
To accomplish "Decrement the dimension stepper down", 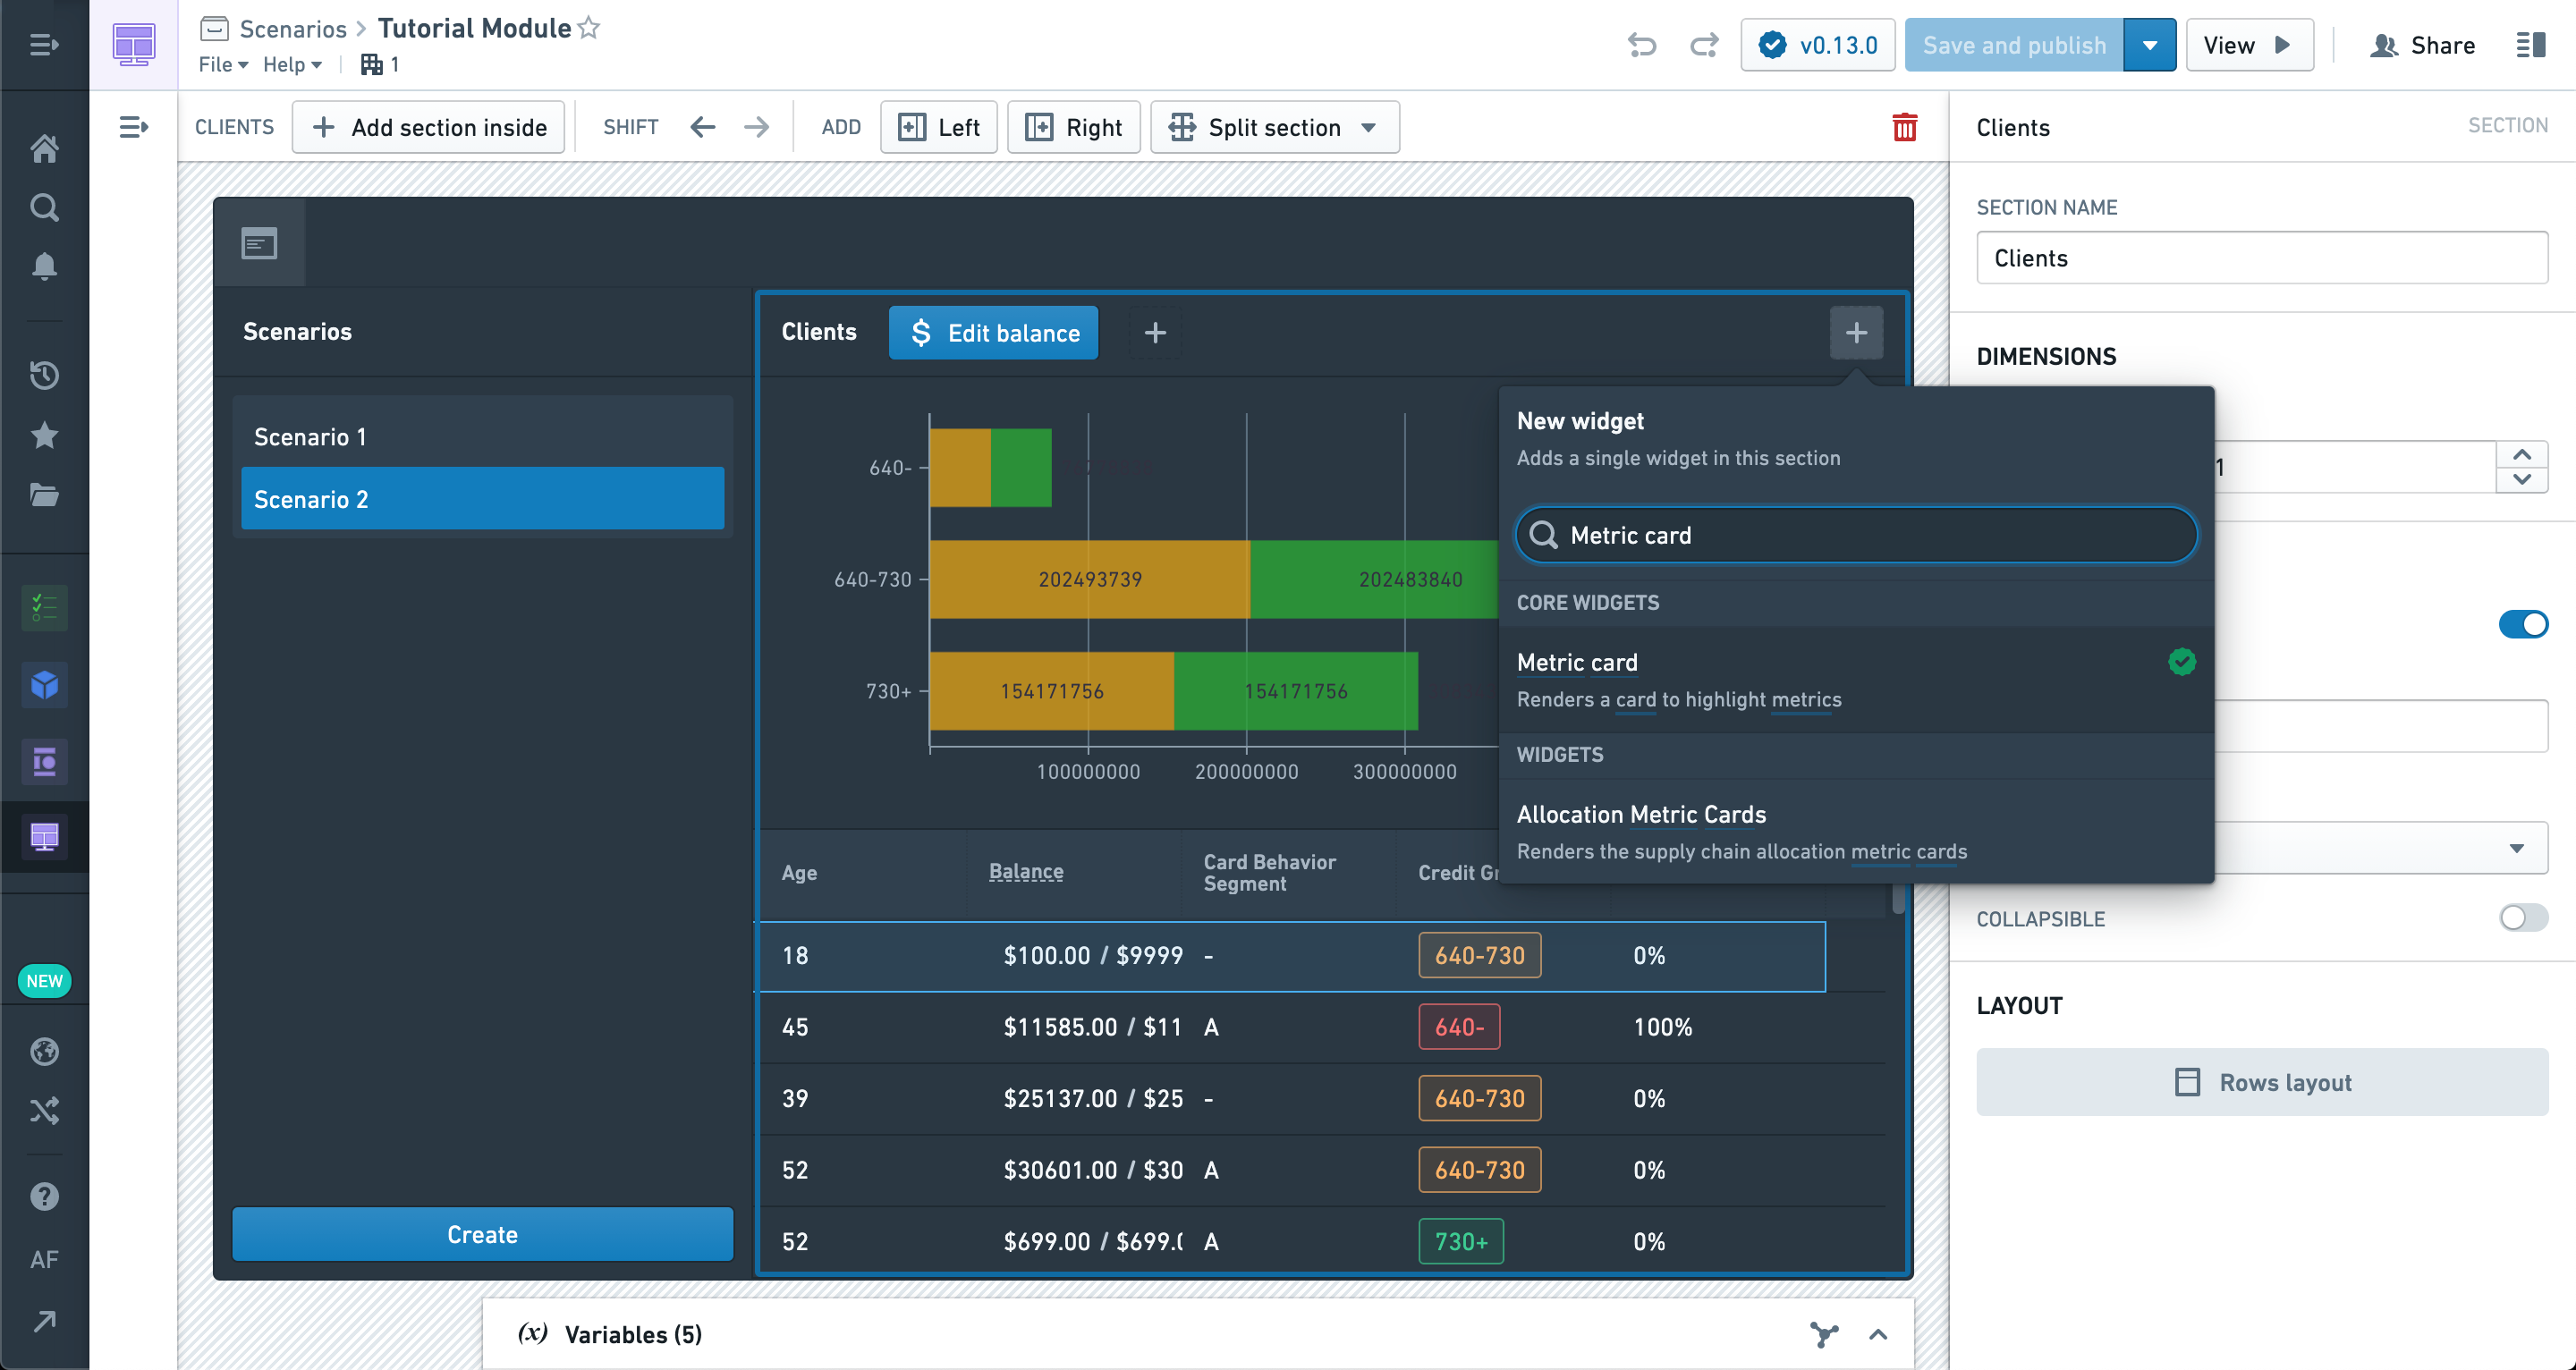I will (x=2522, y=480).
